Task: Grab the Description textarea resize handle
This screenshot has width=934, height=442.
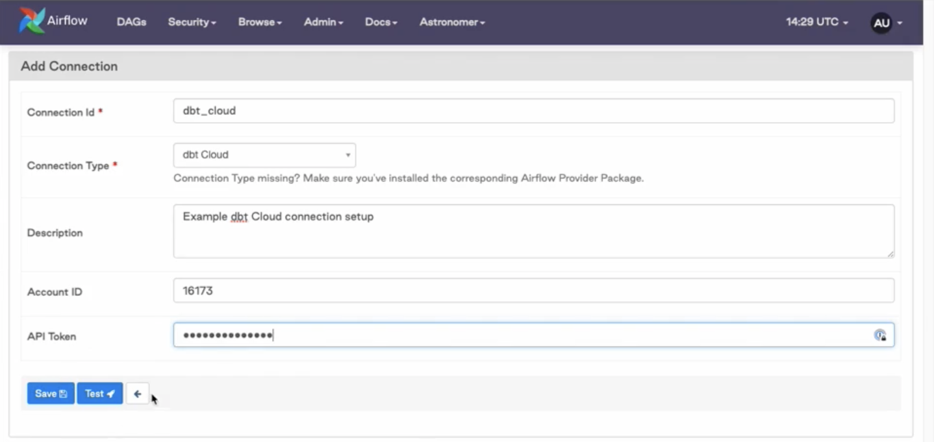Action: coord(890,254)
